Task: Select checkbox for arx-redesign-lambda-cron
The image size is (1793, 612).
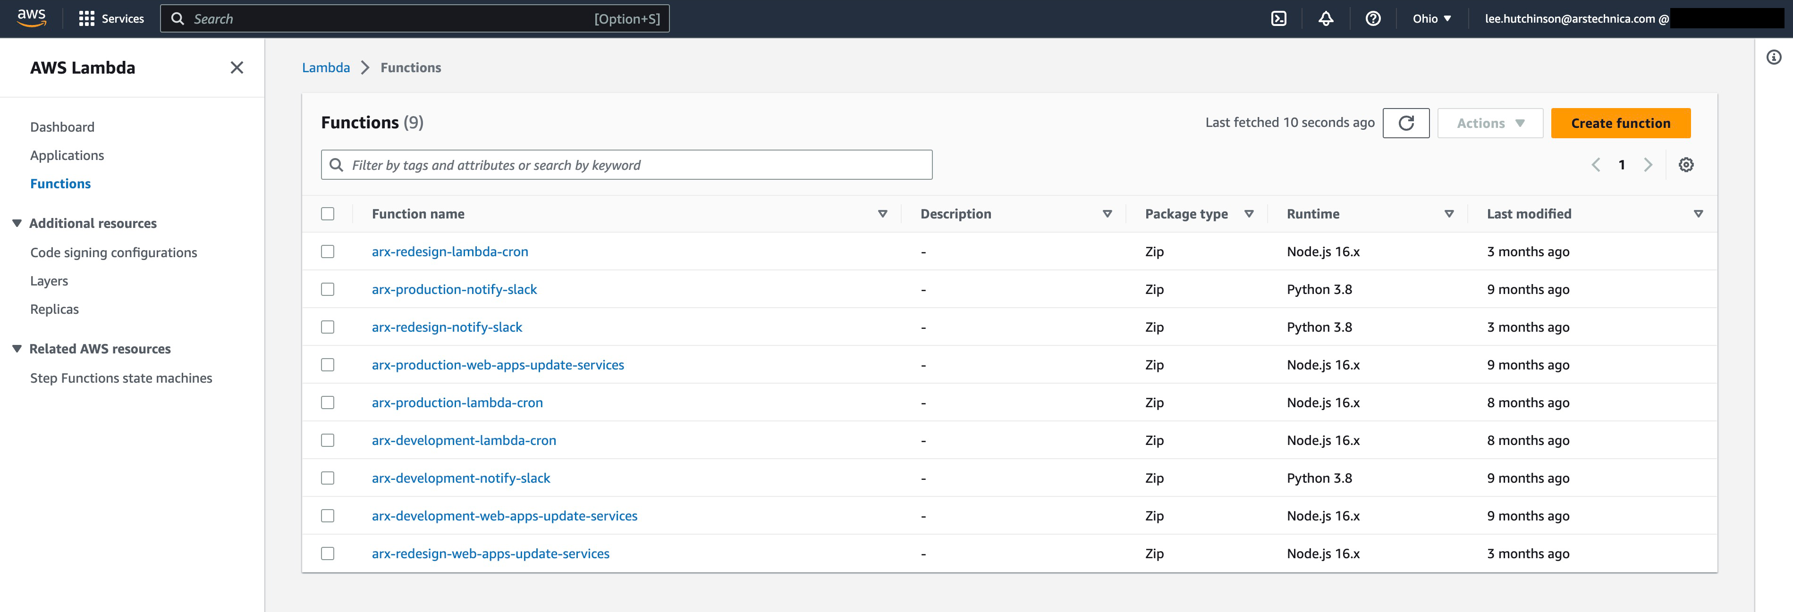Action: (x=328, y=252)
